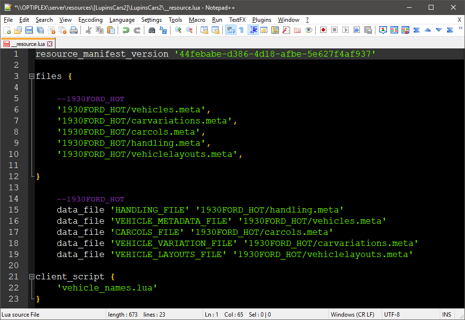Clear the active compare
This screenshot has height=320, width=465.
(x=405, y=30)
